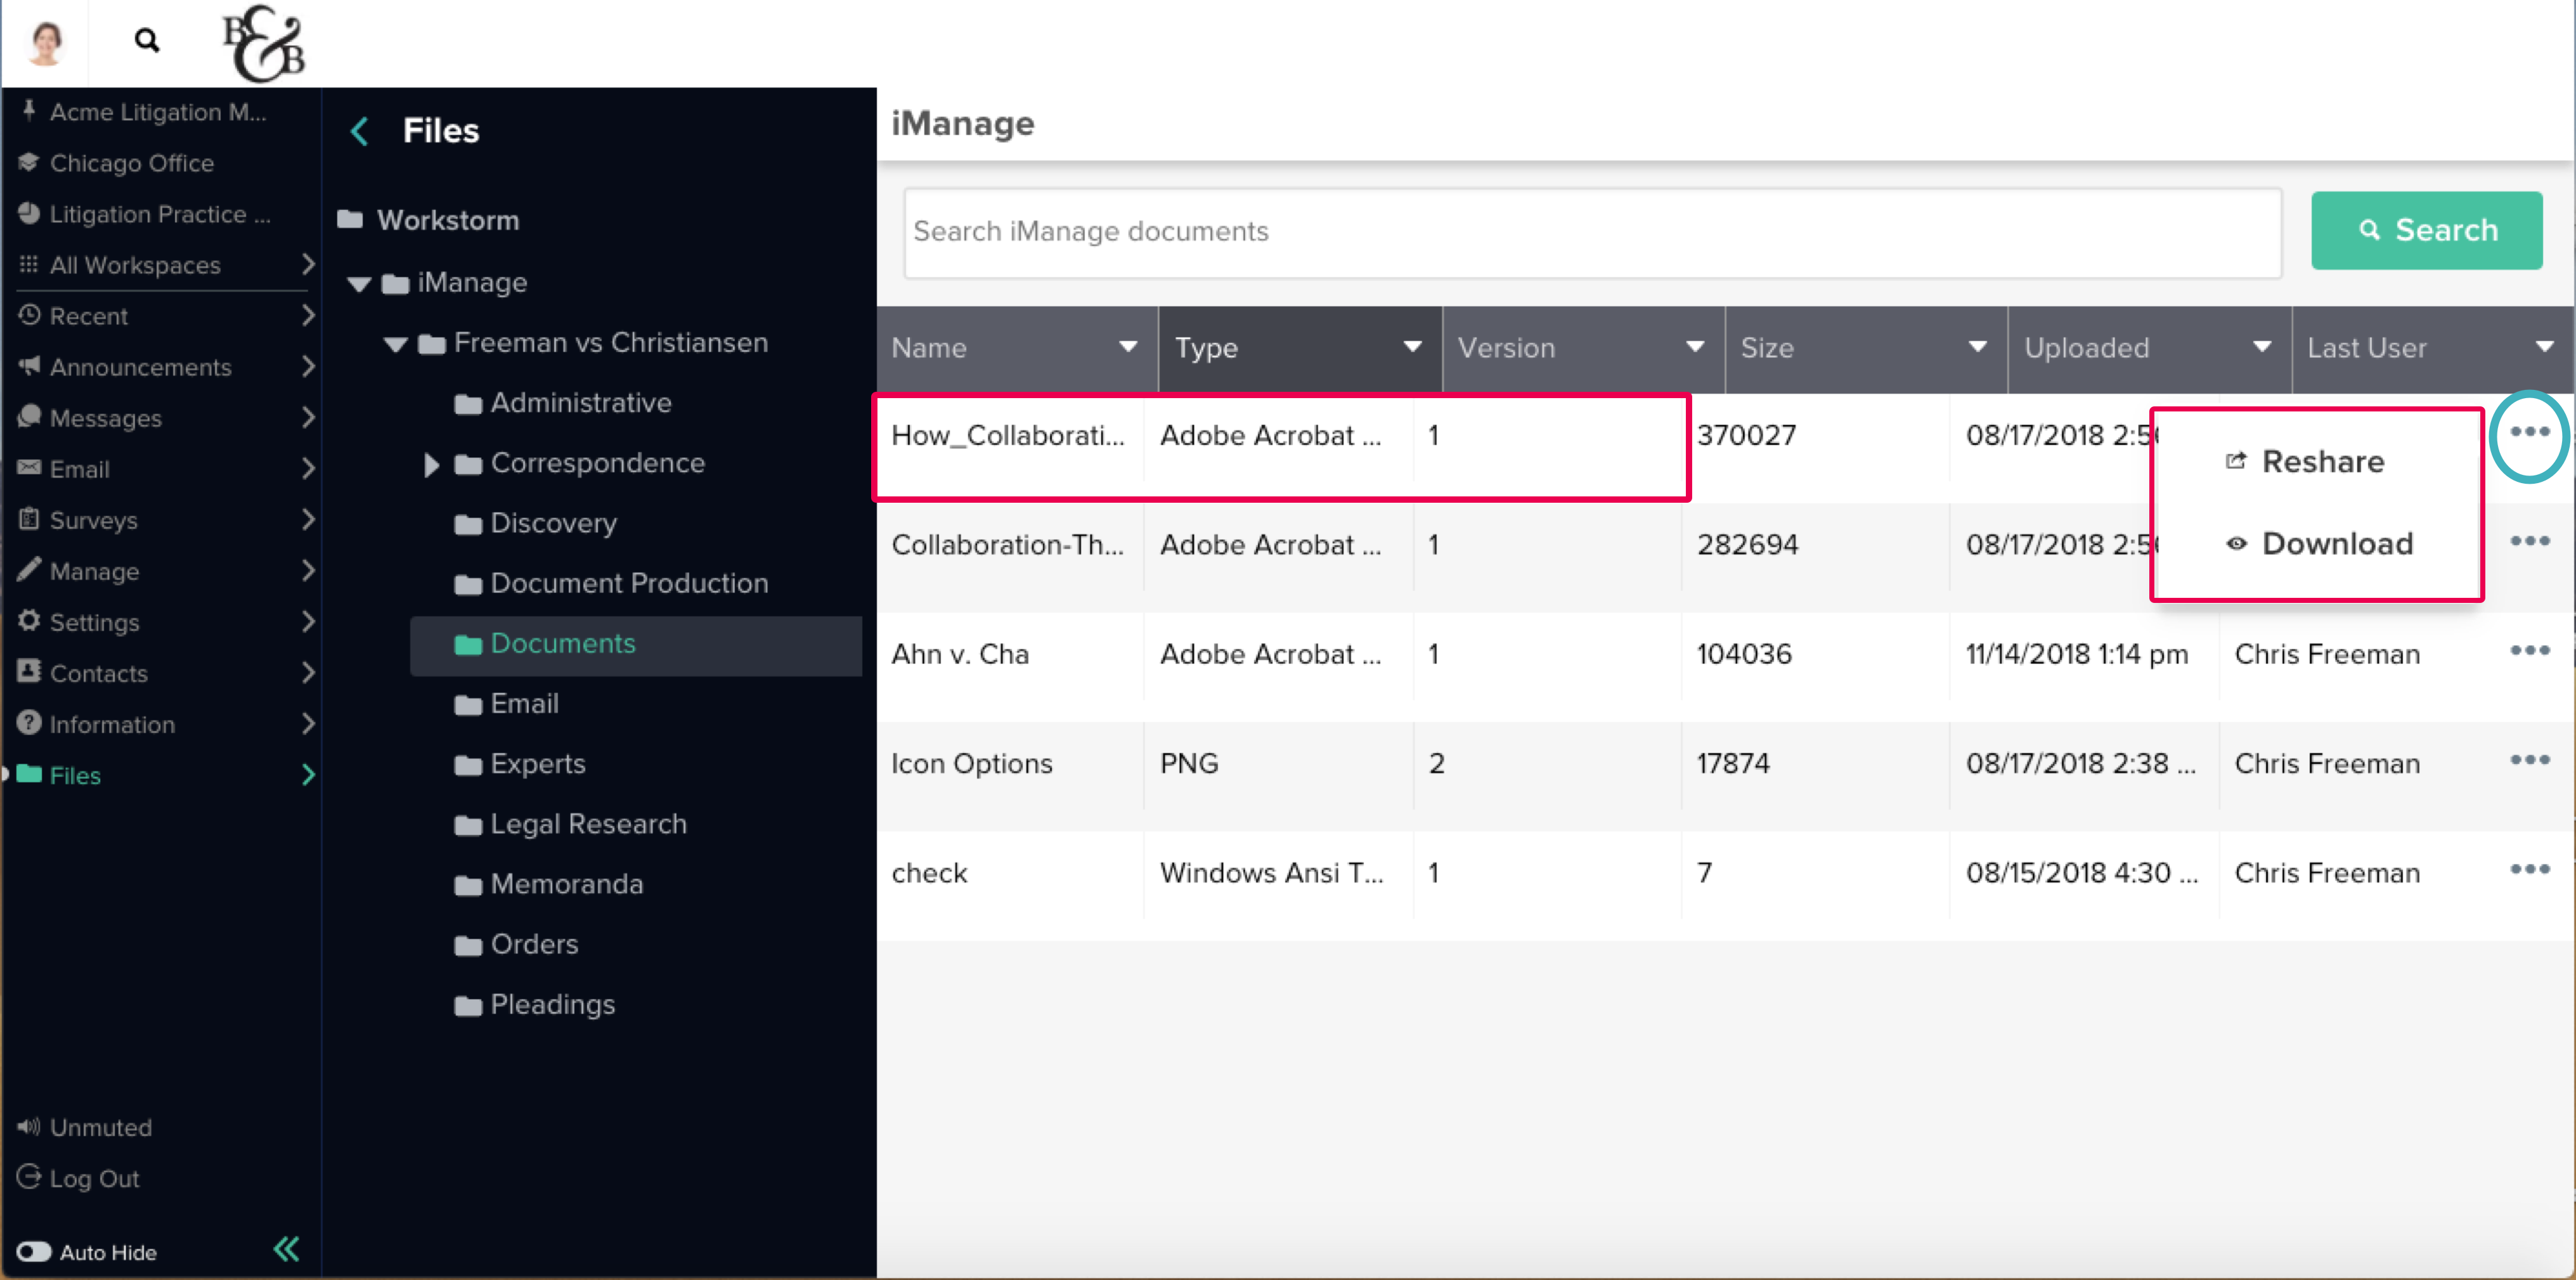Image resolution: width=2576 pixels, height=1280 pixels.
Task: Click the green Search button
Action: click(2426, 231)
